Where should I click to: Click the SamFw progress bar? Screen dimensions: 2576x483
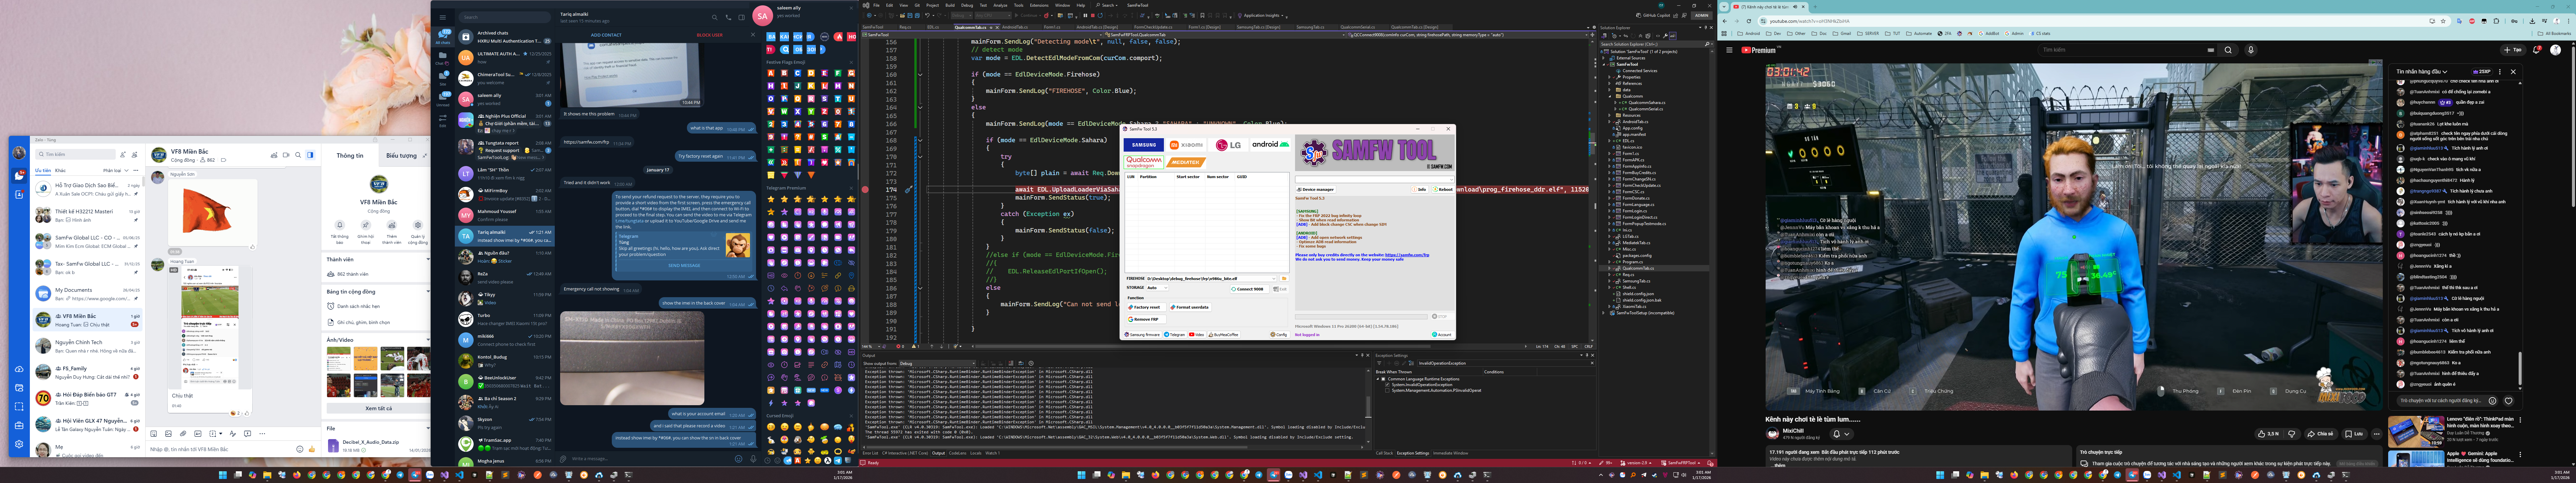tap(1361, 317)
